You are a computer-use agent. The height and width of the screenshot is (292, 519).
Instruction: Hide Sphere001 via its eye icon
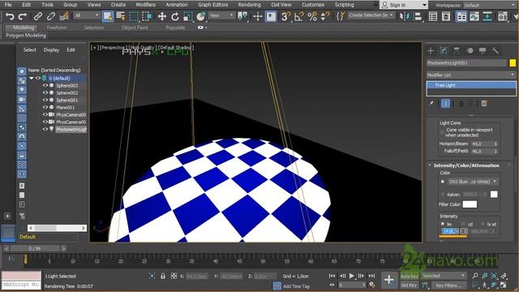tap(45, 100)
